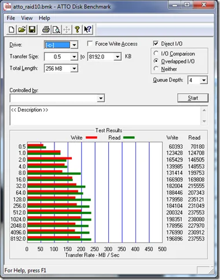Screen dimensions: 220x280
Task: Expand the Drive dropdown
Action: 74,45
